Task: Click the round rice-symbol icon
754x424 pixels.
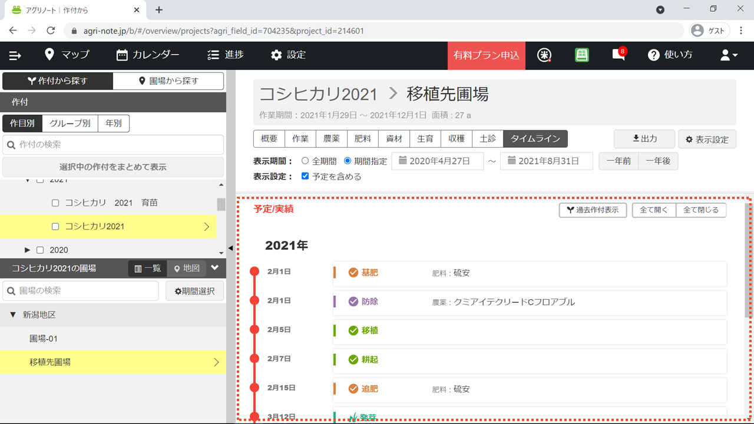Action: (x=545, y=55)
